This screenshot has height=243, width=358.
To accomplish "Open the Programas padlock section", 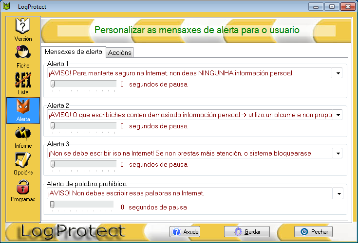I will click(23, 191).
